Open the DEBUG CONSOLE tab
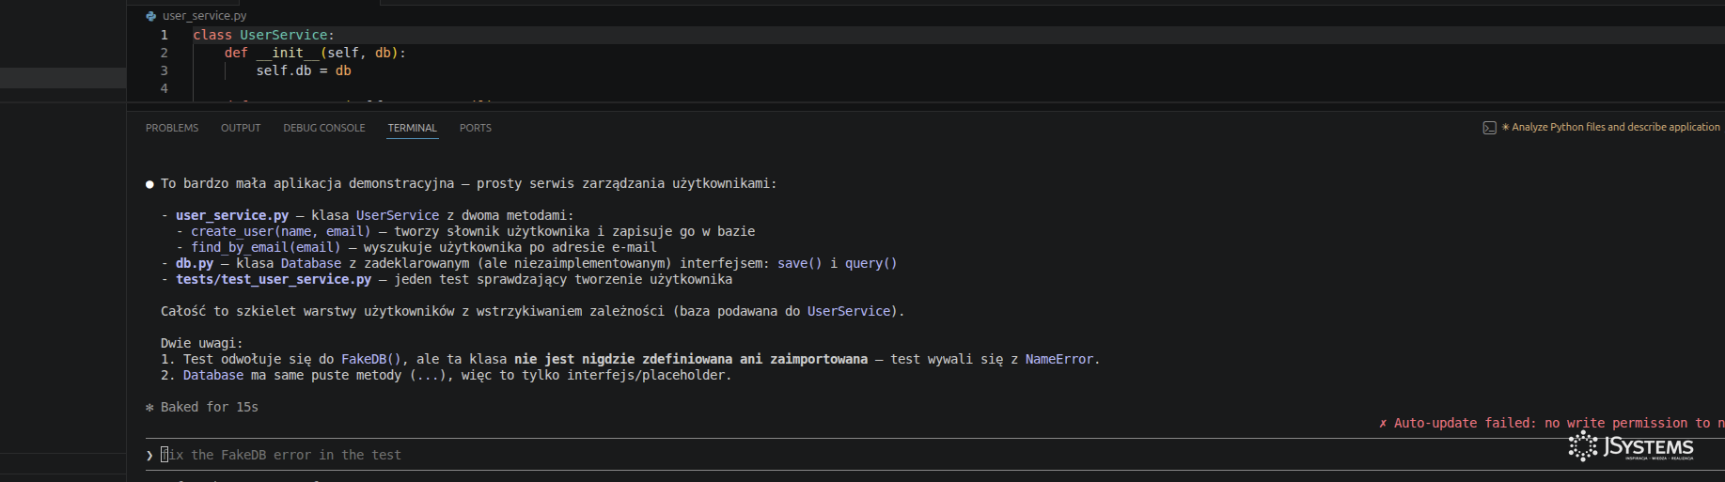This screenshot has height=482, width=1725. tap(324, 128)
